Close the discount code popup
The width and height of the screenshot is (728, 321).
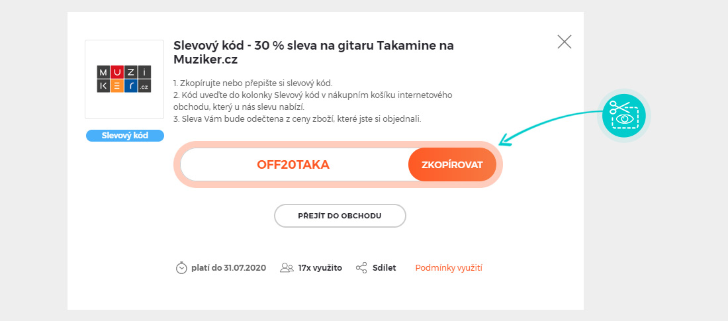(565, 42)
